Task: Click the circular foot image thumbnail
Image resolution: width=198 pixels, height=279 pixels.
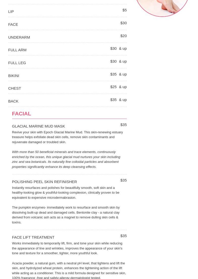Action: tap(162, 7)
